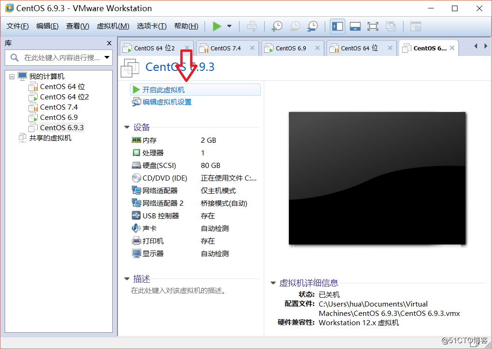Collapse the 虚拟机详细信息 section
The image size is (492, 349).
273,283
